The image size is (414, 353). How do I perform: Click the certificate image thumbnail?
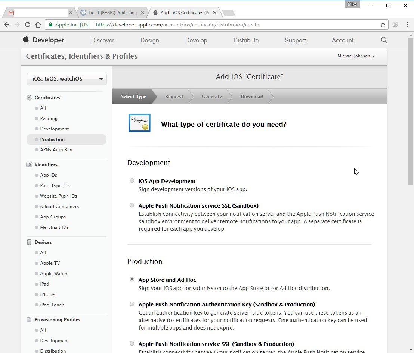(139, 123)
